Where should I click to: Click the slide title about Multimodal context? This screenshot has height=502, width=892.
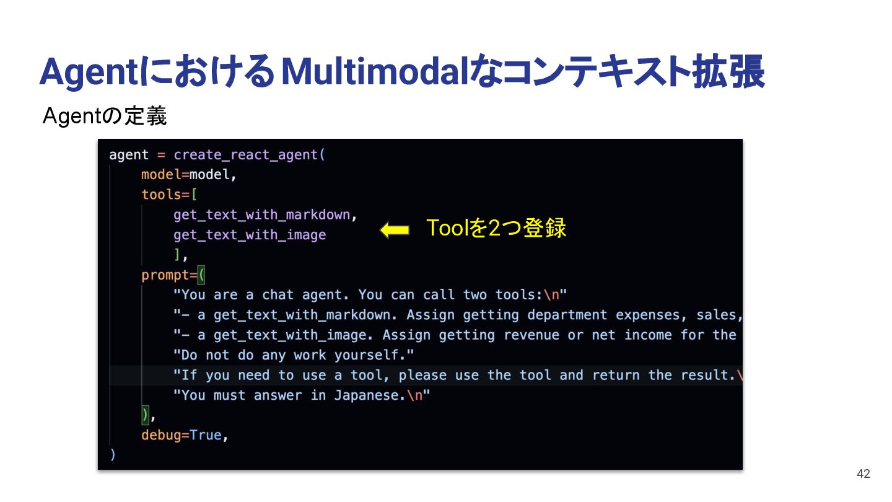401,73
